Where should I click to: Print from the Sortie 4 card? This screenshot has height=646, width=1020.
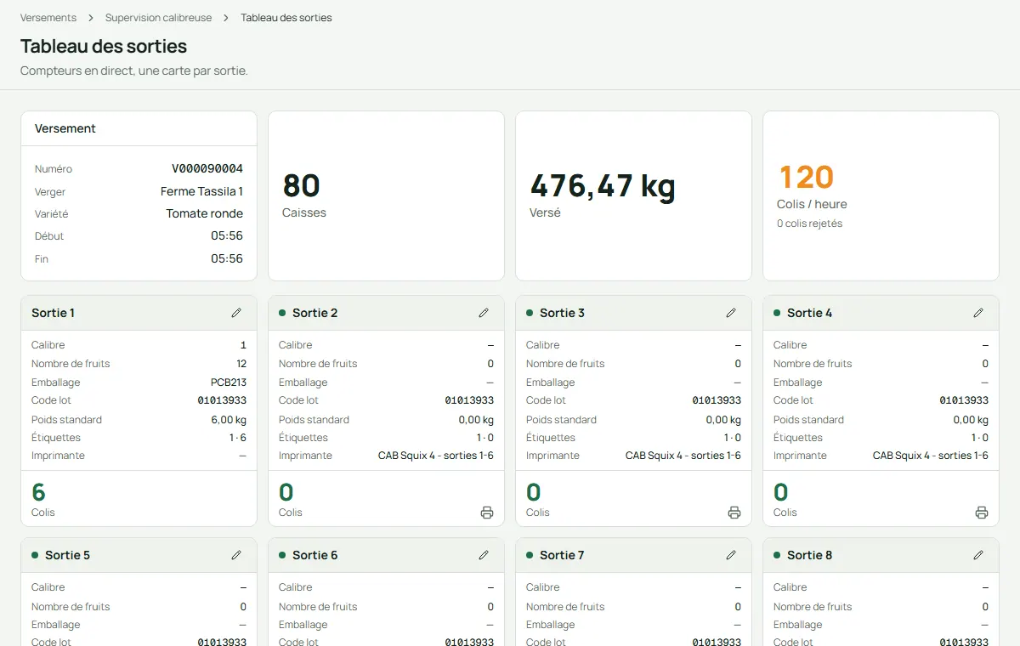(982, 513)
